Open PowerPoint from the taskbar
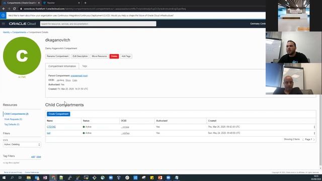This screenshot has height=181, width=322. pyautogui.click(x=160, y=177)
